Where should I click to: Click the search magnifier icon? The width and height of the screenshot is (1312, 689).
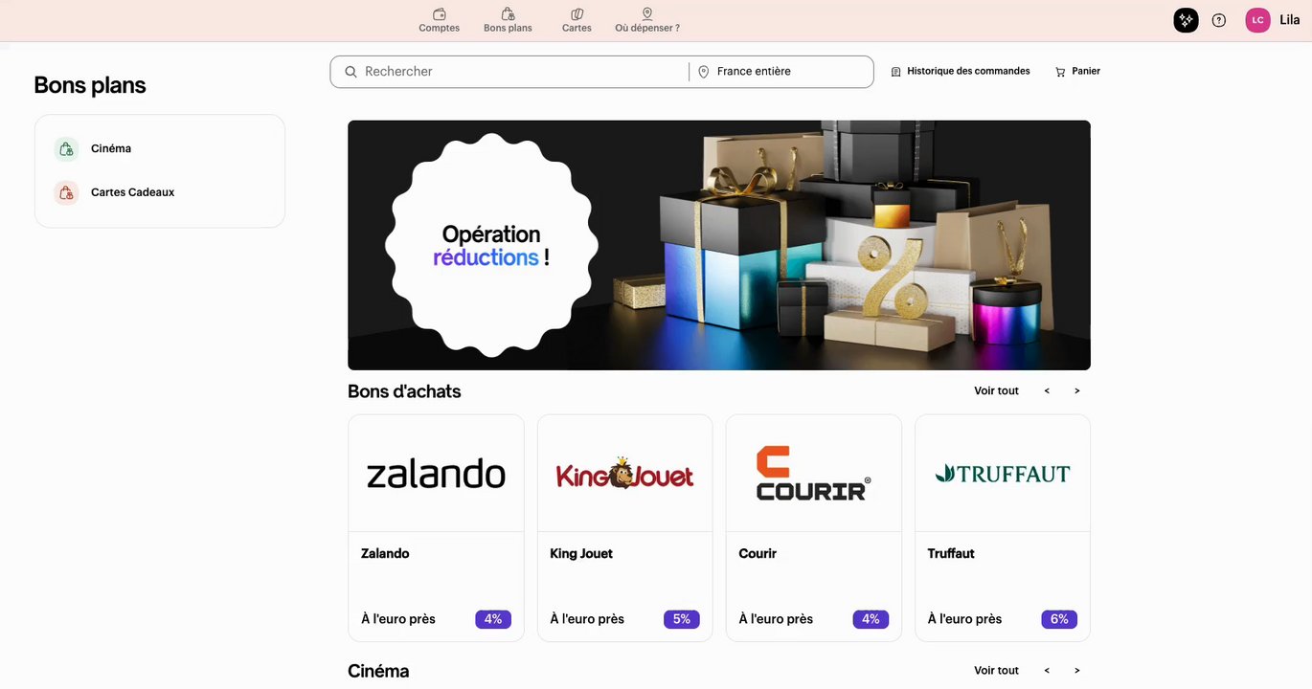click(351, 72)
